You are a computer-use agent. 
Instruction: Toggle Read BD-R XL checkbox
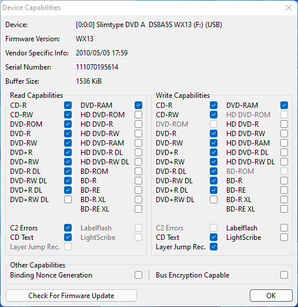point(138,199)
